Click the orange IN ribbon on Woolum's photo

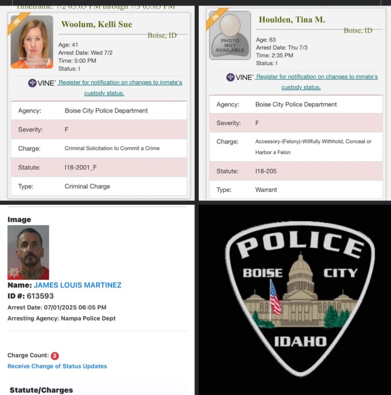click(x=17, y=22)
